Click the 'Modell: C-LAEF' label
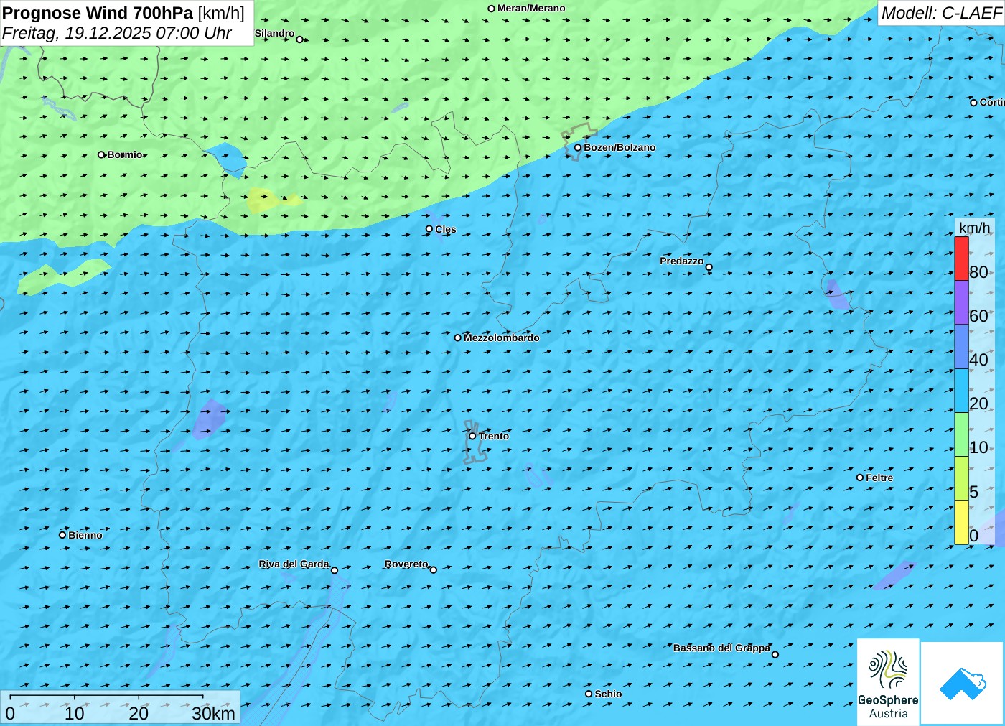1005x726 pixels. (x=941, y=13)
